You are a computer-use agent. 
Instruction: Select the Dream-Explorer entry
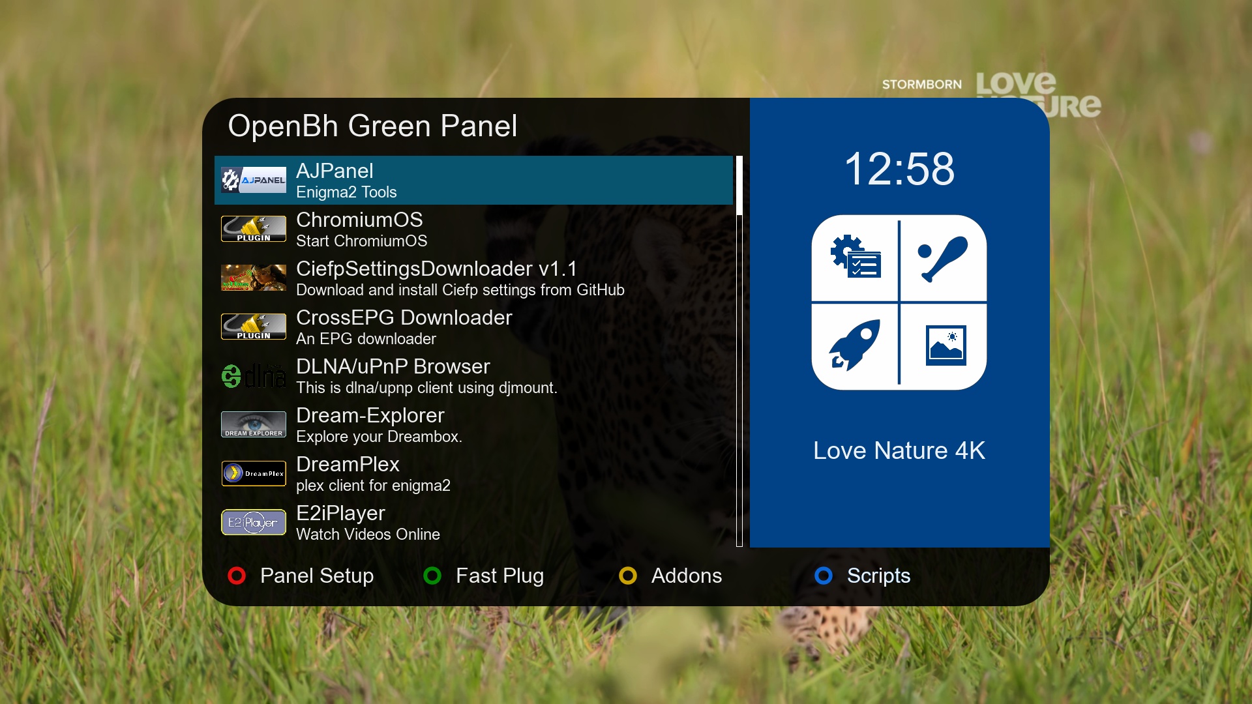pyautogui.click(x=473, y=424)
